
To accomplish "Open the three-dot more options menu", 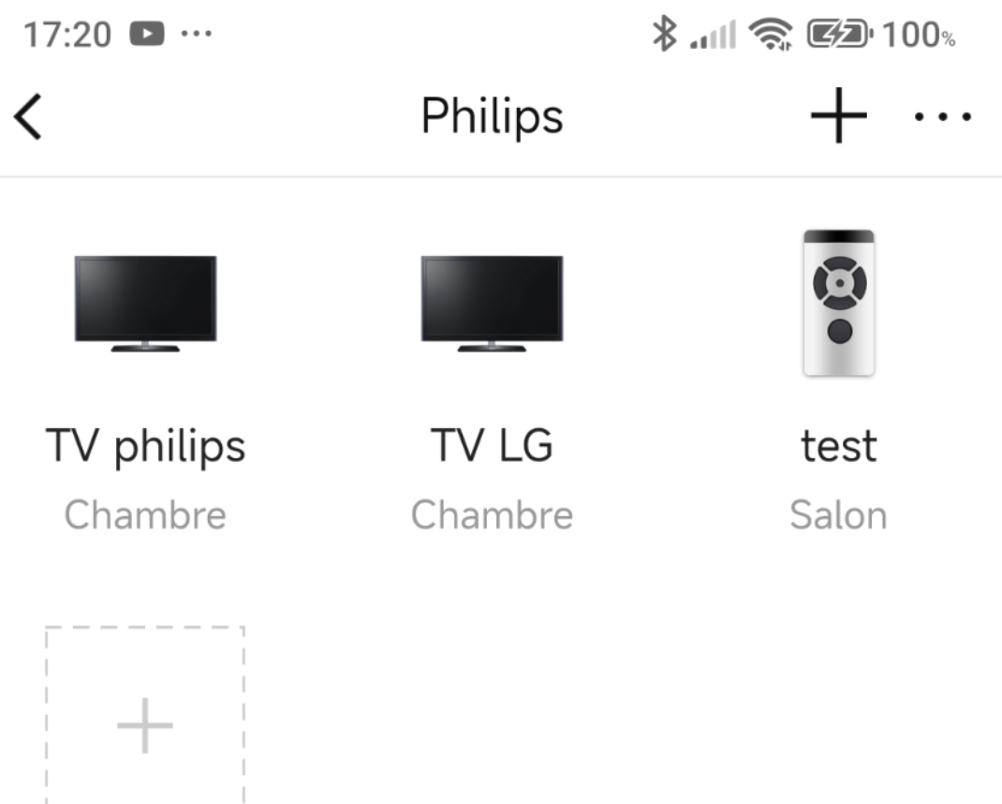I will tap(943, 116).
